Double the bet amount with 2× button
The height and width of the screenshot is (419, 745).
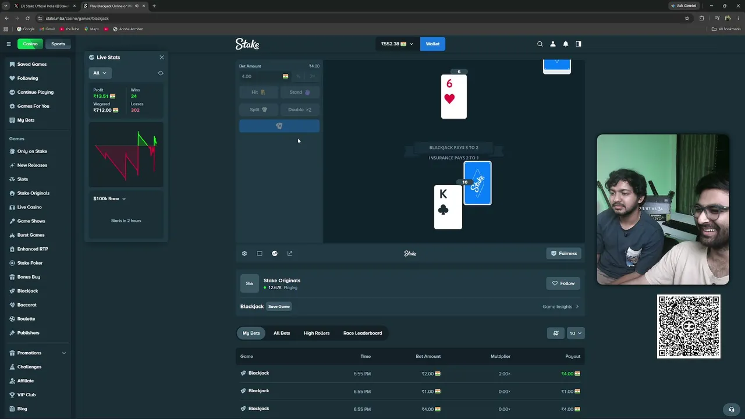(x=313, y=76)
